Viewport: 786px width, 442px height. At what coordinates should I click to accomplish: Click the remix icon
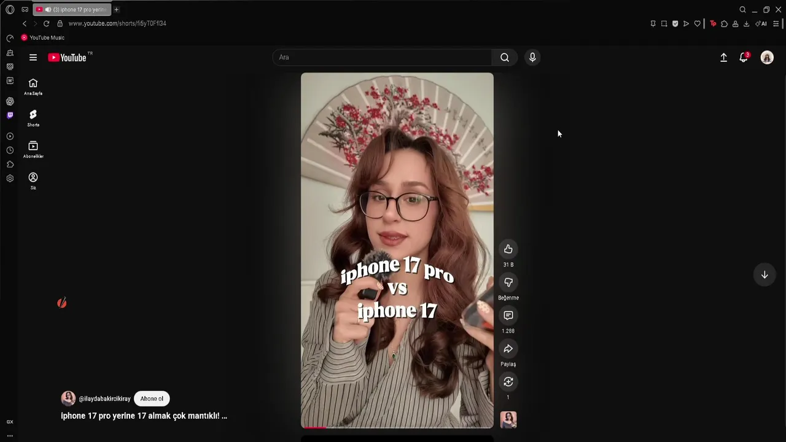(x=508, y=381)
